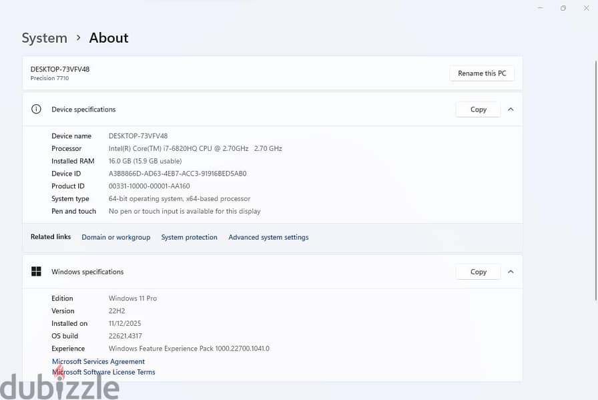The height and width of the screenshot is (400, 598).
Task: Select the Version value 22H2
Action: pos(117,311)
